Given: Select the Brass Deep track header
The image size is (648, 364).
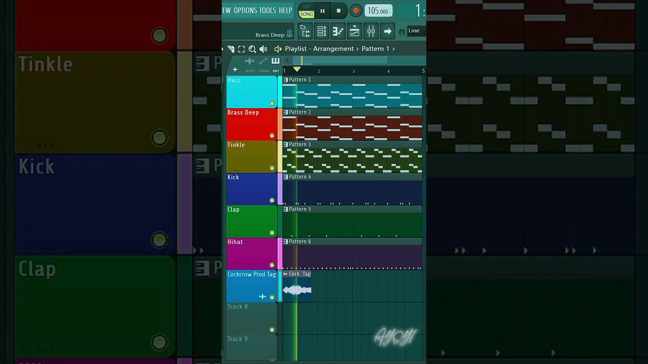Looking at the screenshot, I should (x=251, y=124).
